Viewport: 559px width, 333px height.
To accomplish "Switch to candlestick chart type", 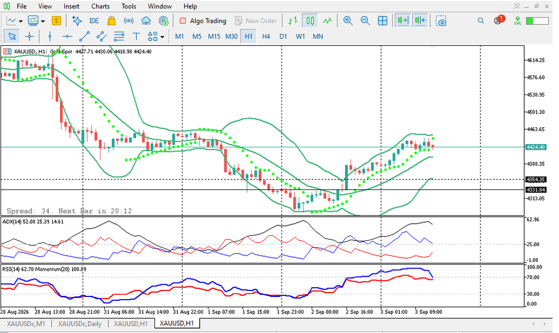I will [x=310, y=21].
